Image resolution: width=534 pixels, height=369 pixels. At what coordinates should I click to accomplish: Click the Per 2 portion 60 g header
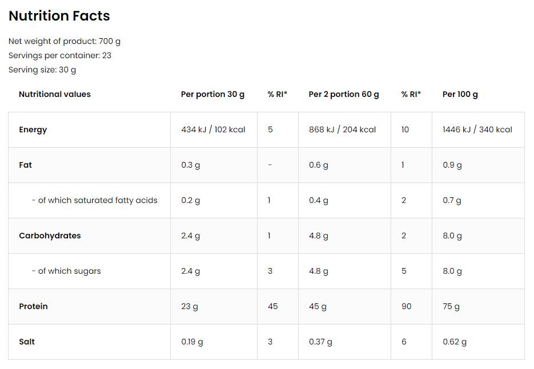coord(344,94)
